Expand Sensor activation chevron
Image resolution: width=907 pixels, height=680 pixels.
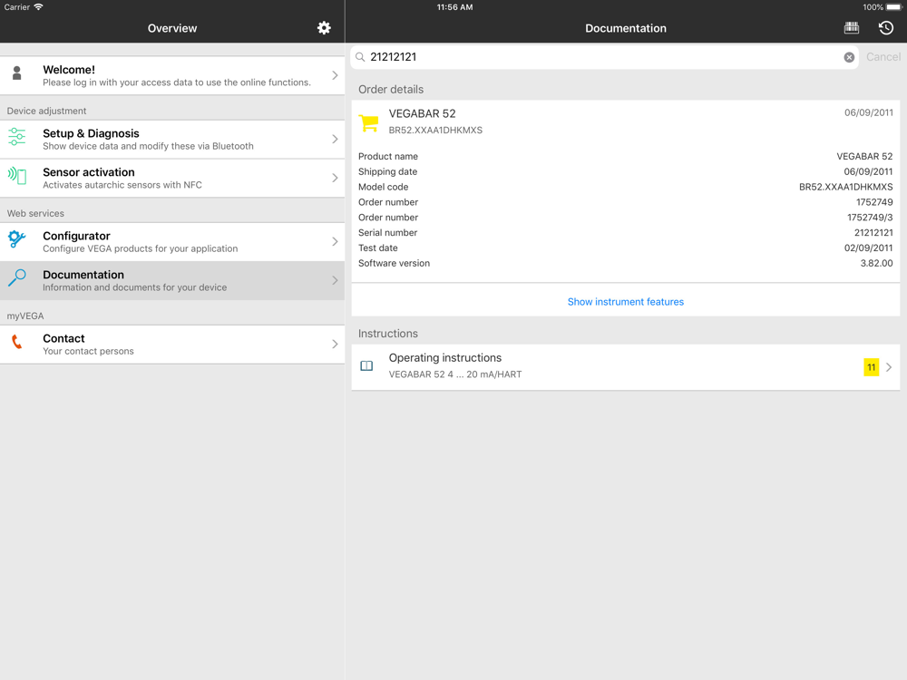coord(335,178)
